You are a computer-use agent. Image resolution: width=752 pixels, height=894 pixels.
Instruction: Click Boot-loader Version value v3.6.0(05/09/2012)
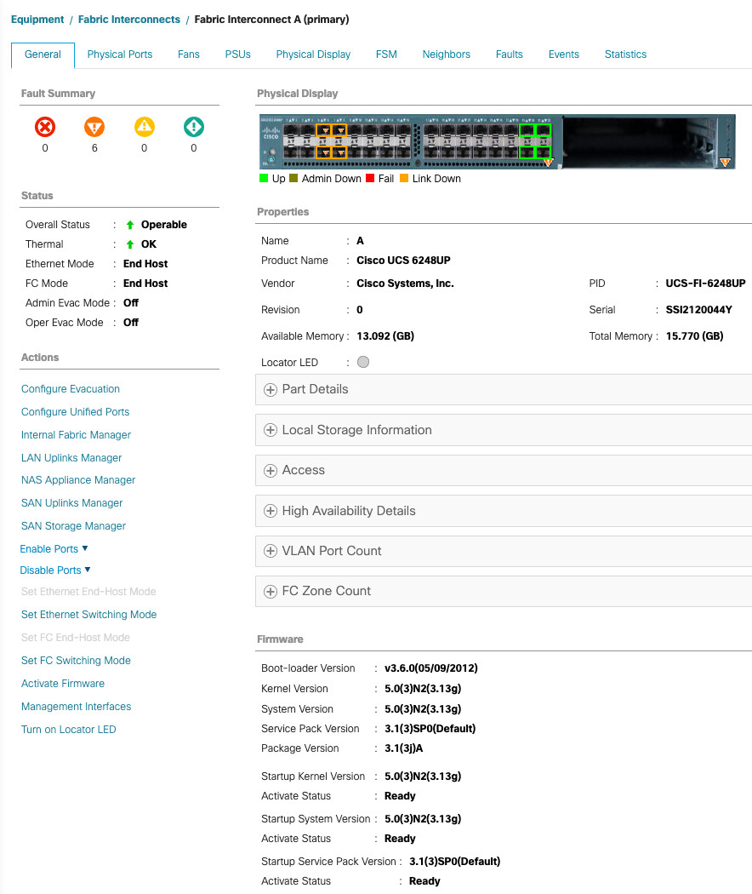pos(431,668)
